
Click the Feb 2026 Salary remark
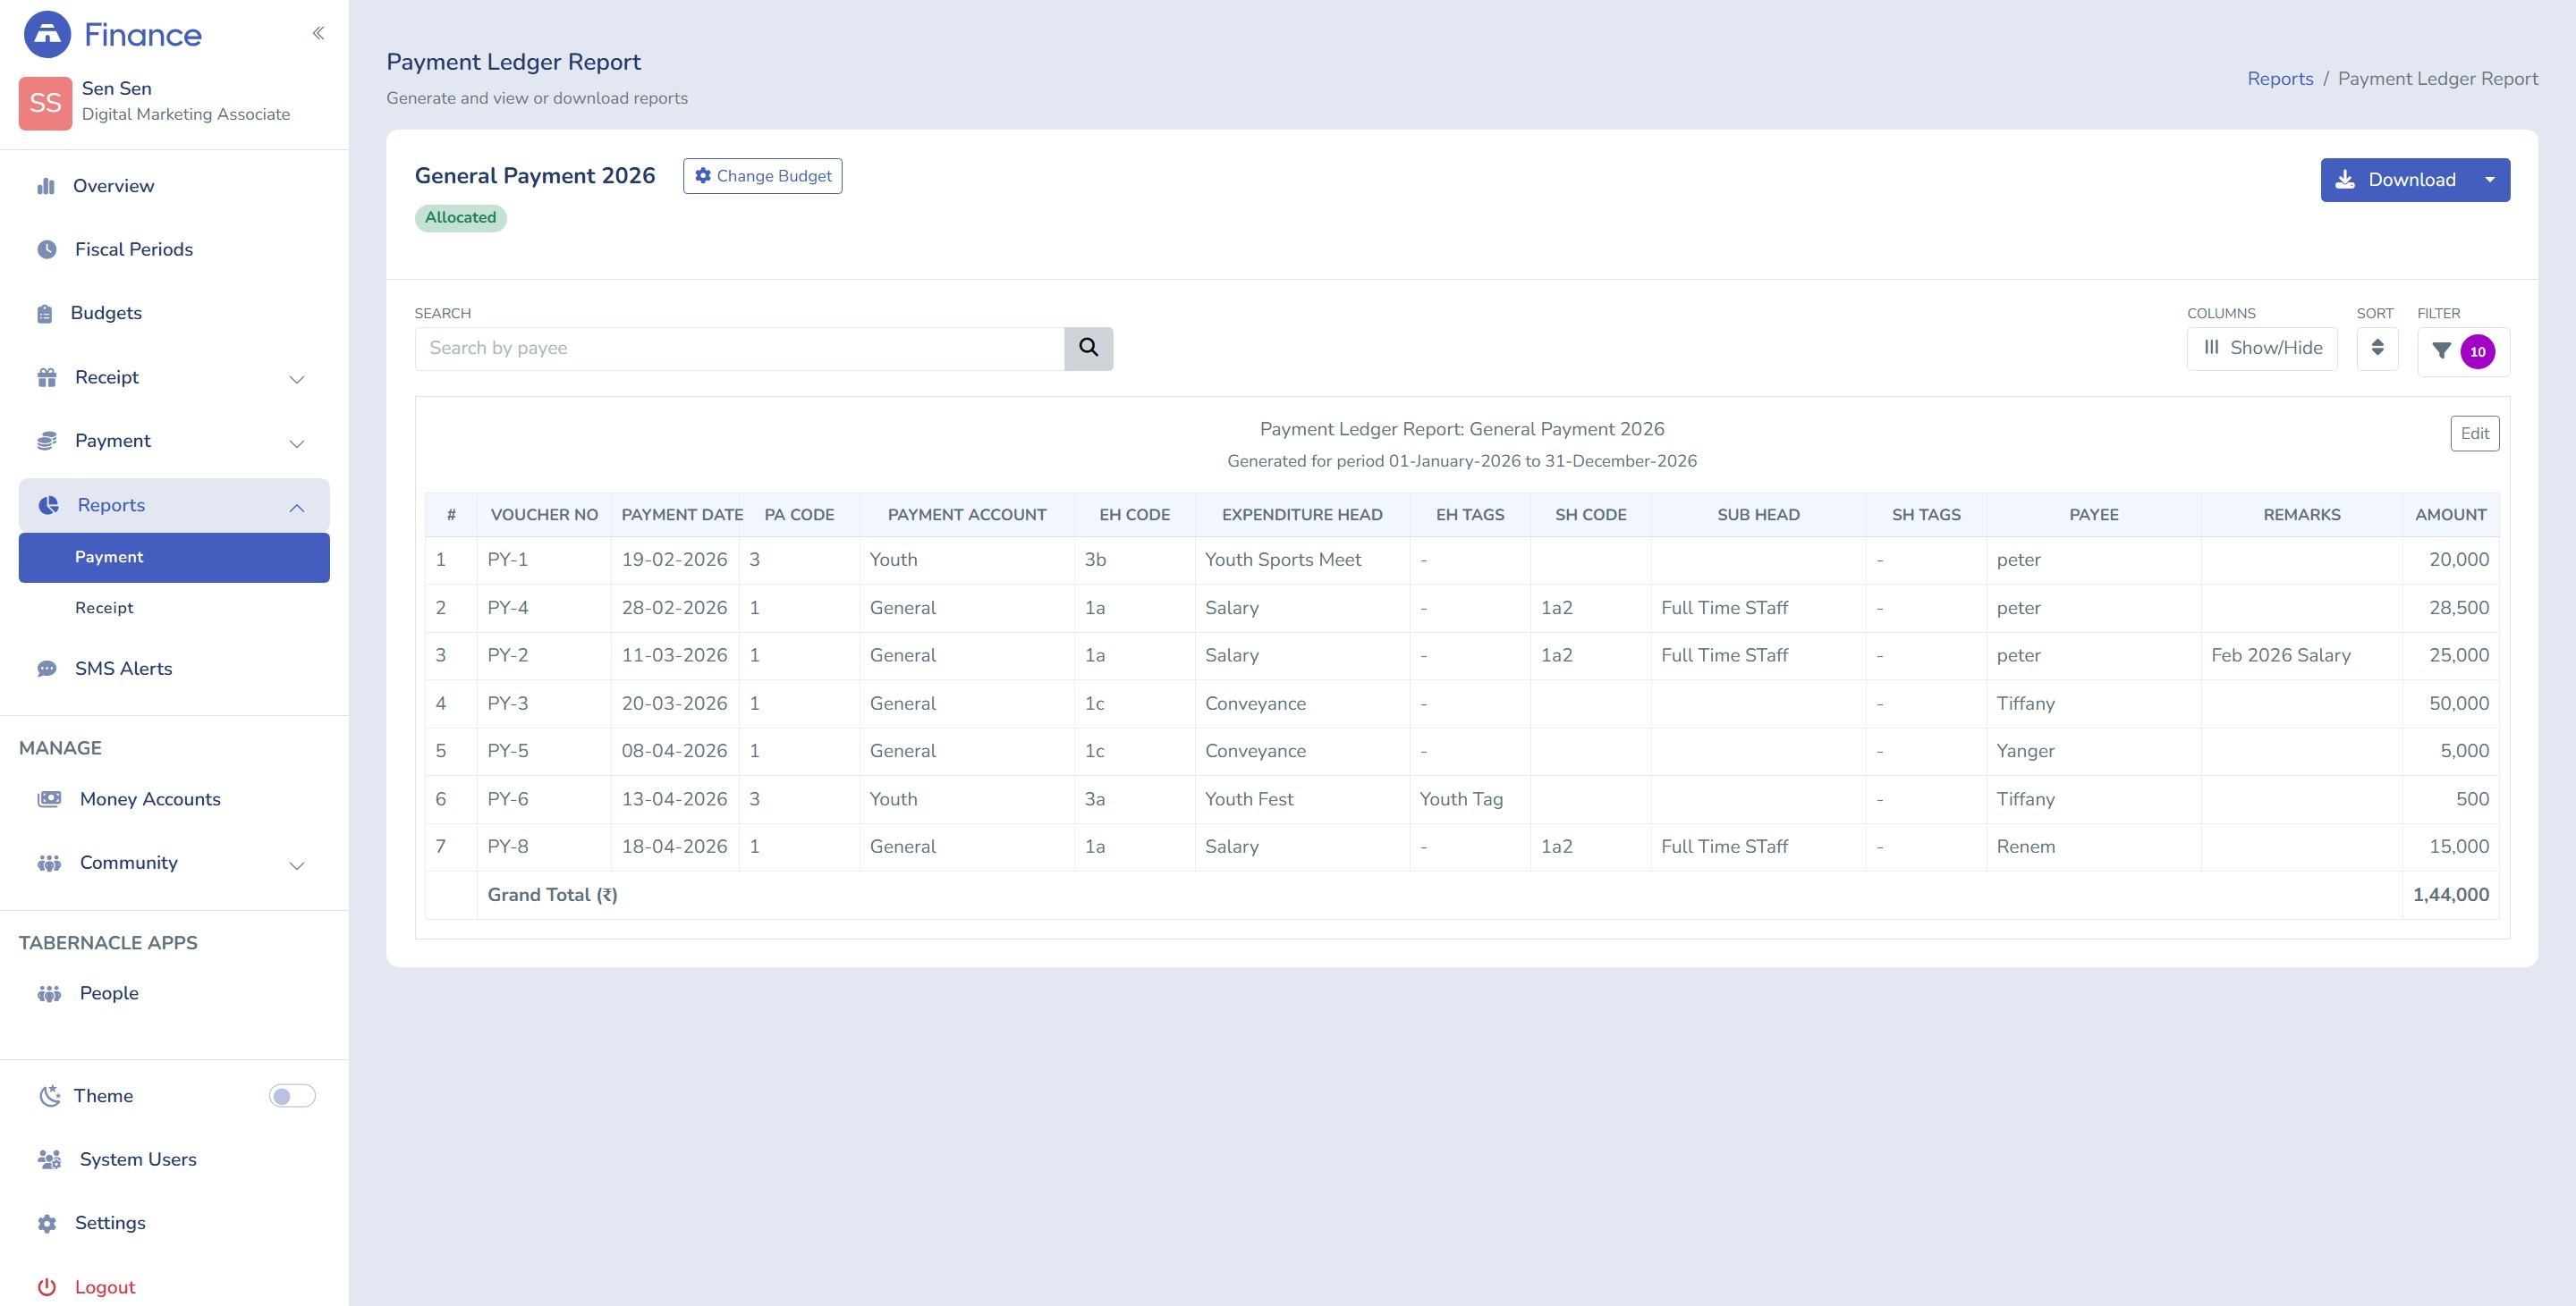click(x=2280, y=655)
